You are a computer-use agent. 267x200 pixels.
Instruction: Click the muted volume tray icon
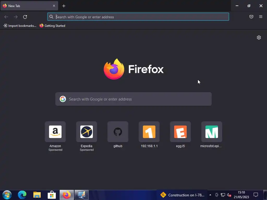pos(229,195)
